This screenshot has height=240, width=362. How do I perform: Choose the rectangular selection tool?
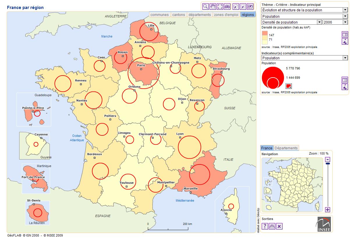(x=243, y=6)
